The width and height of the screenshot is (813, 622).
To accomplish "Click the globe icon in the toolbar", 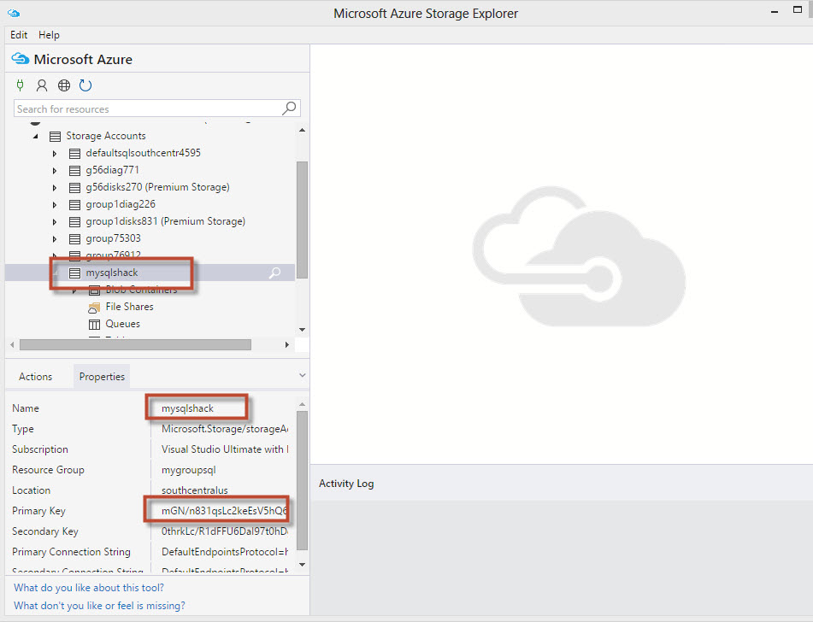I will 64,85.
